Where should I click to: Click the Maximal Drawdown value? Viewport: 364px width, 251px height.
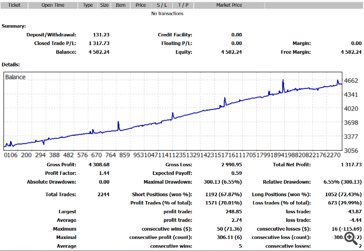click(223, 182)
